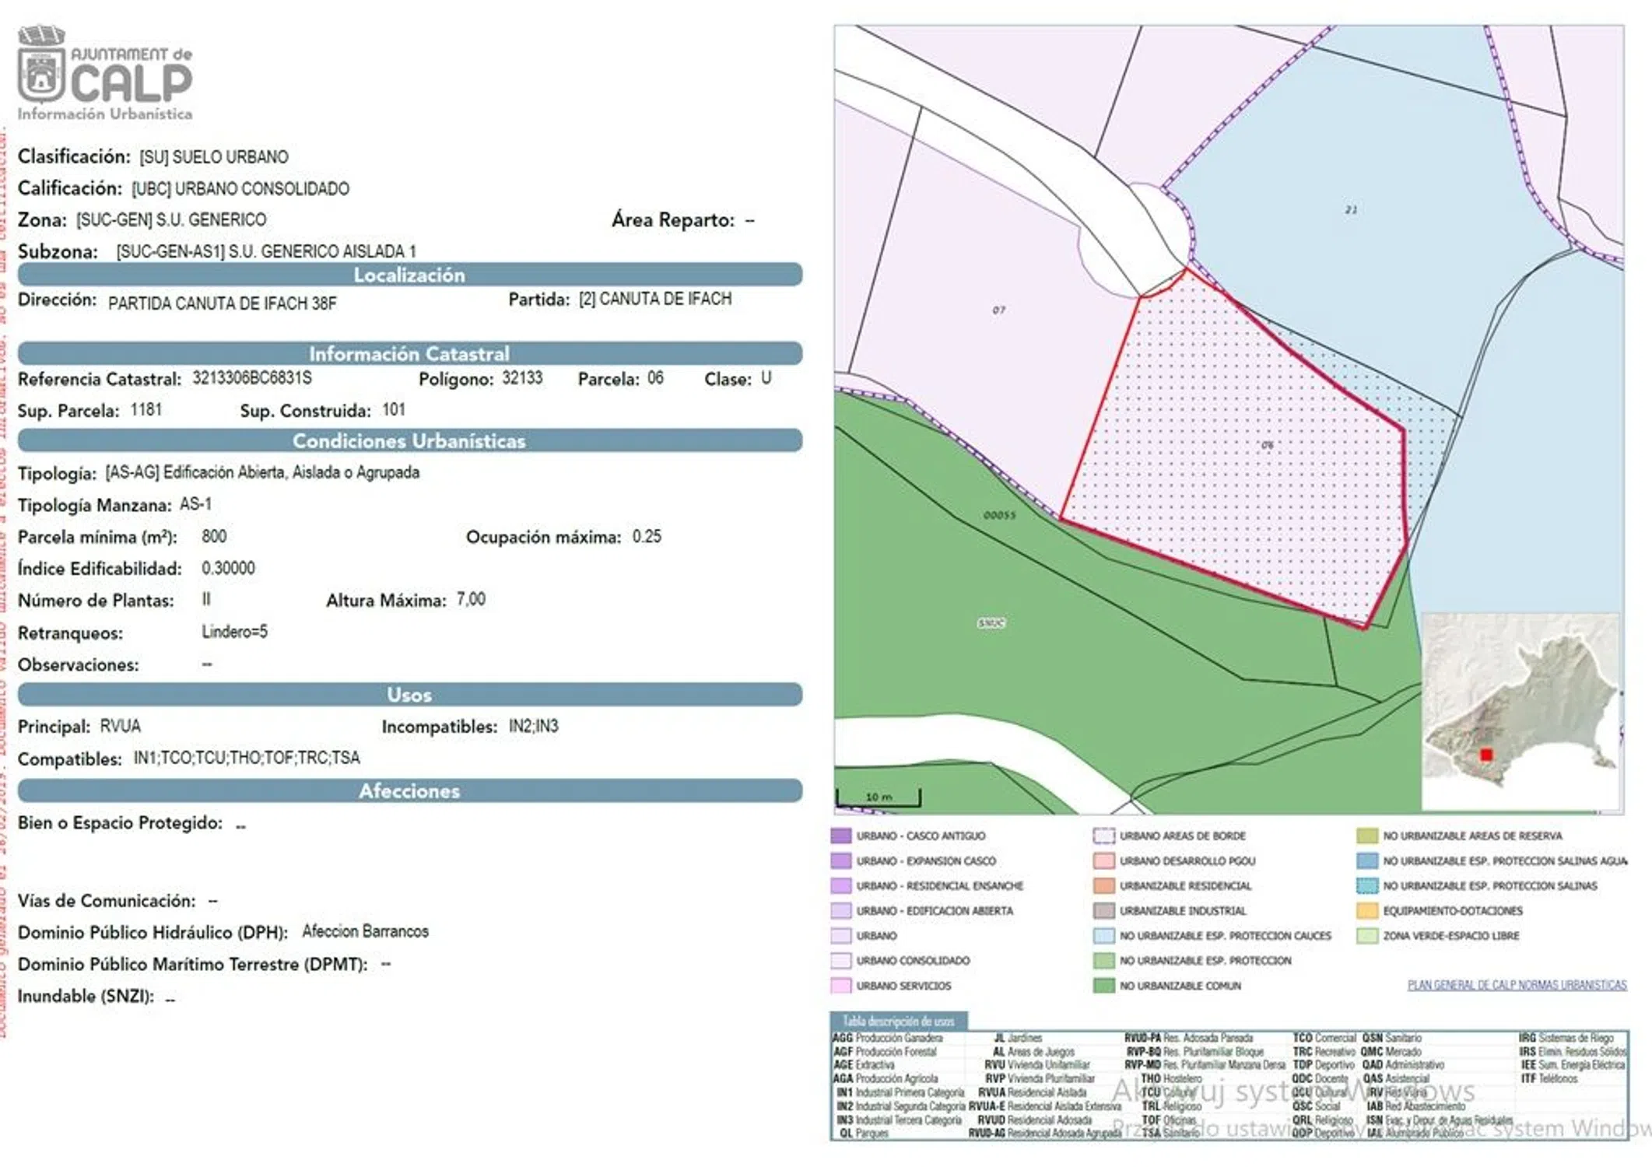1652x1167 pixels.
Task: Select the Urbanizable Residencial orange legend square
Action: pos(1103,886)
